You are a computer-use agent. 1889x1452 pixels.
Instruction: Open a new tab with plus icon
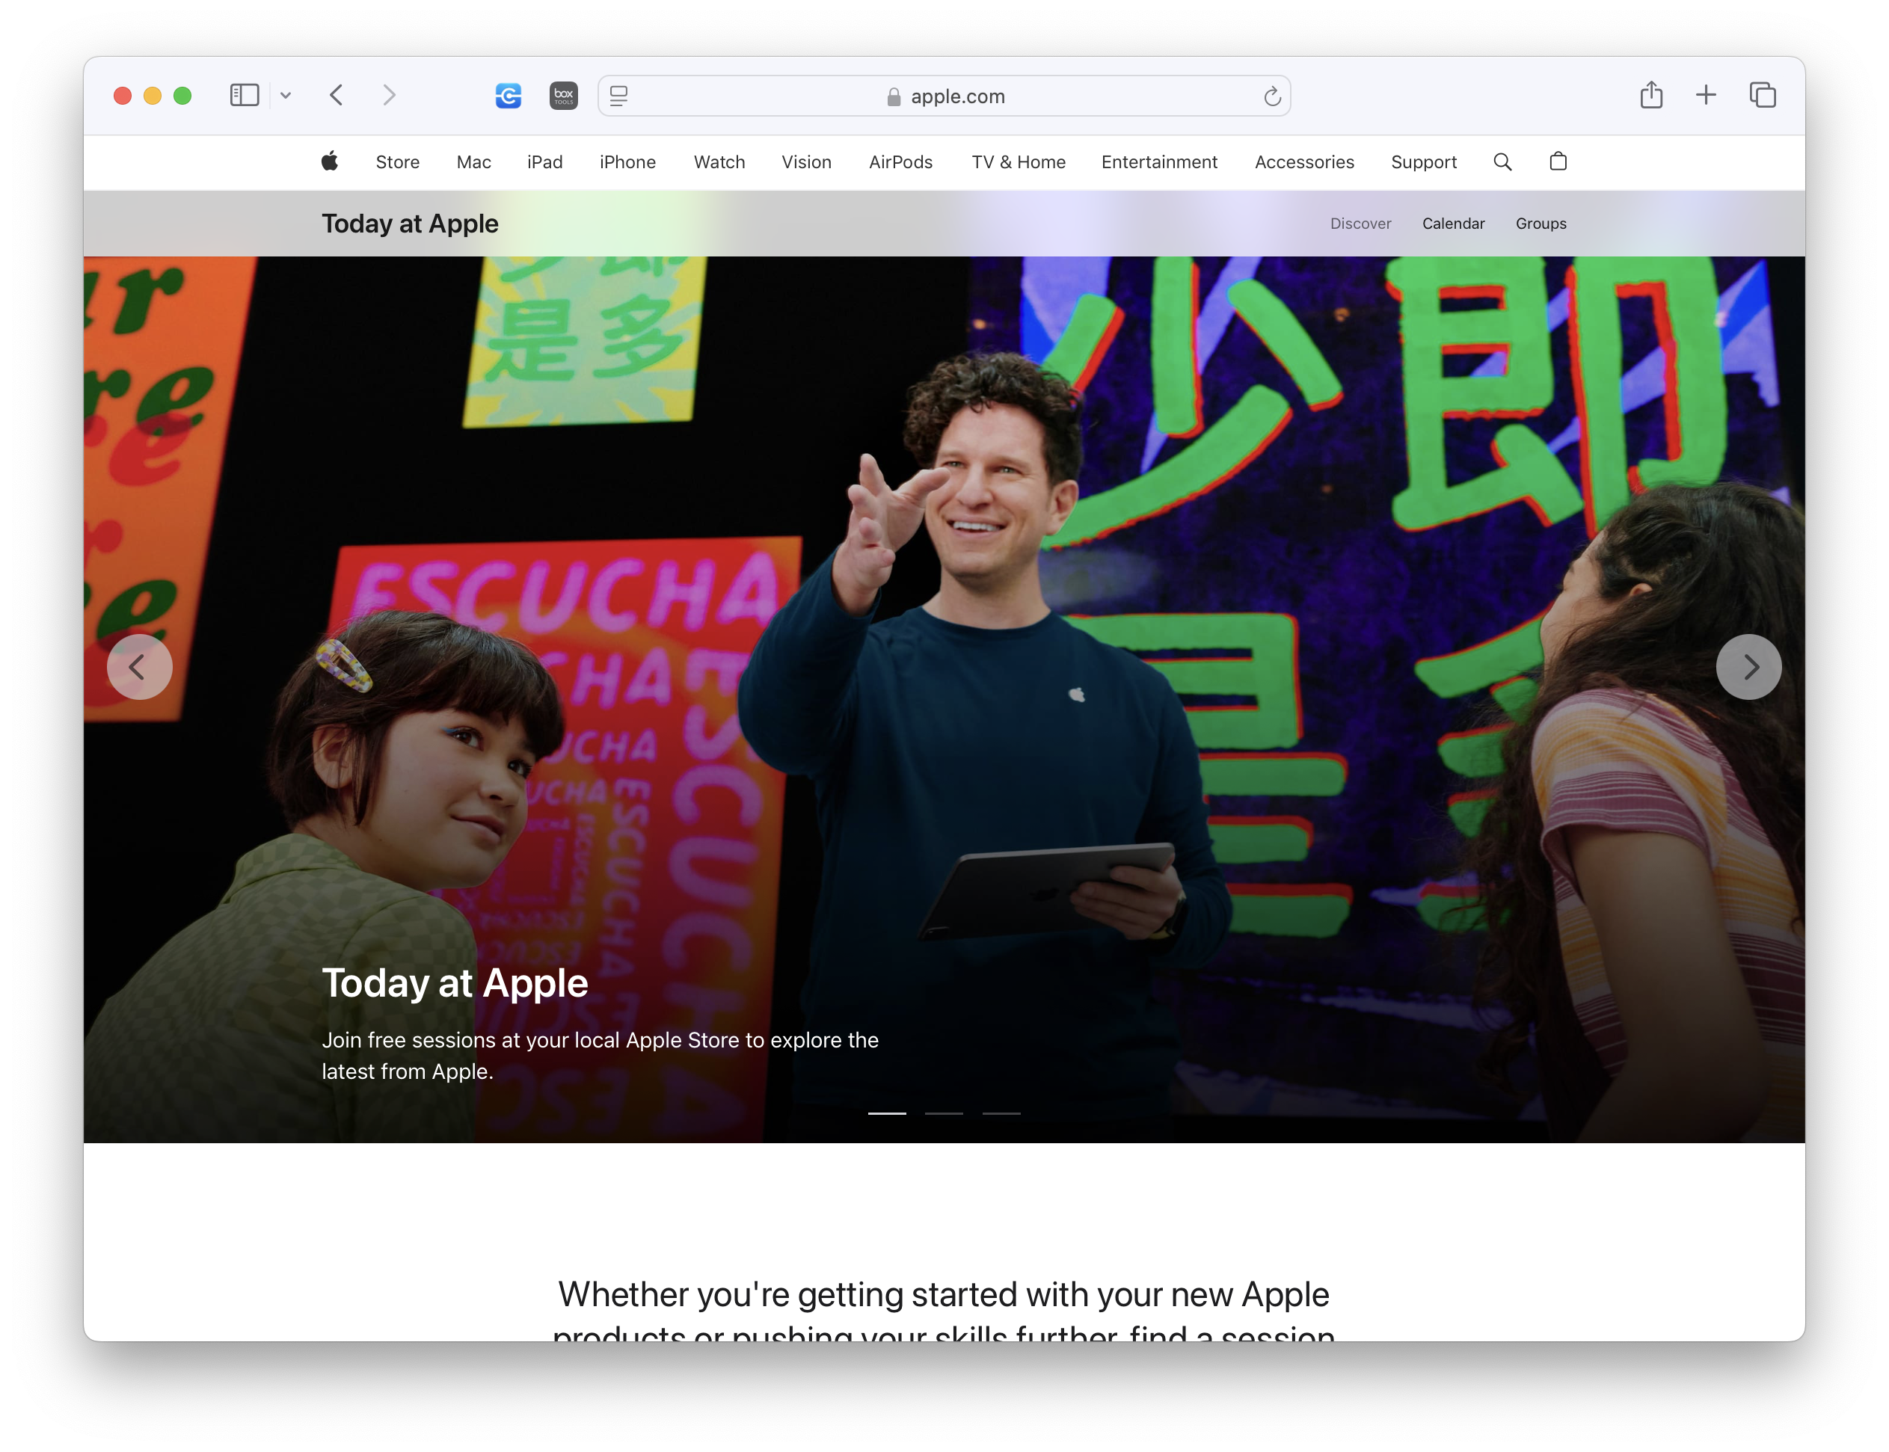[x=1706, y=95]
